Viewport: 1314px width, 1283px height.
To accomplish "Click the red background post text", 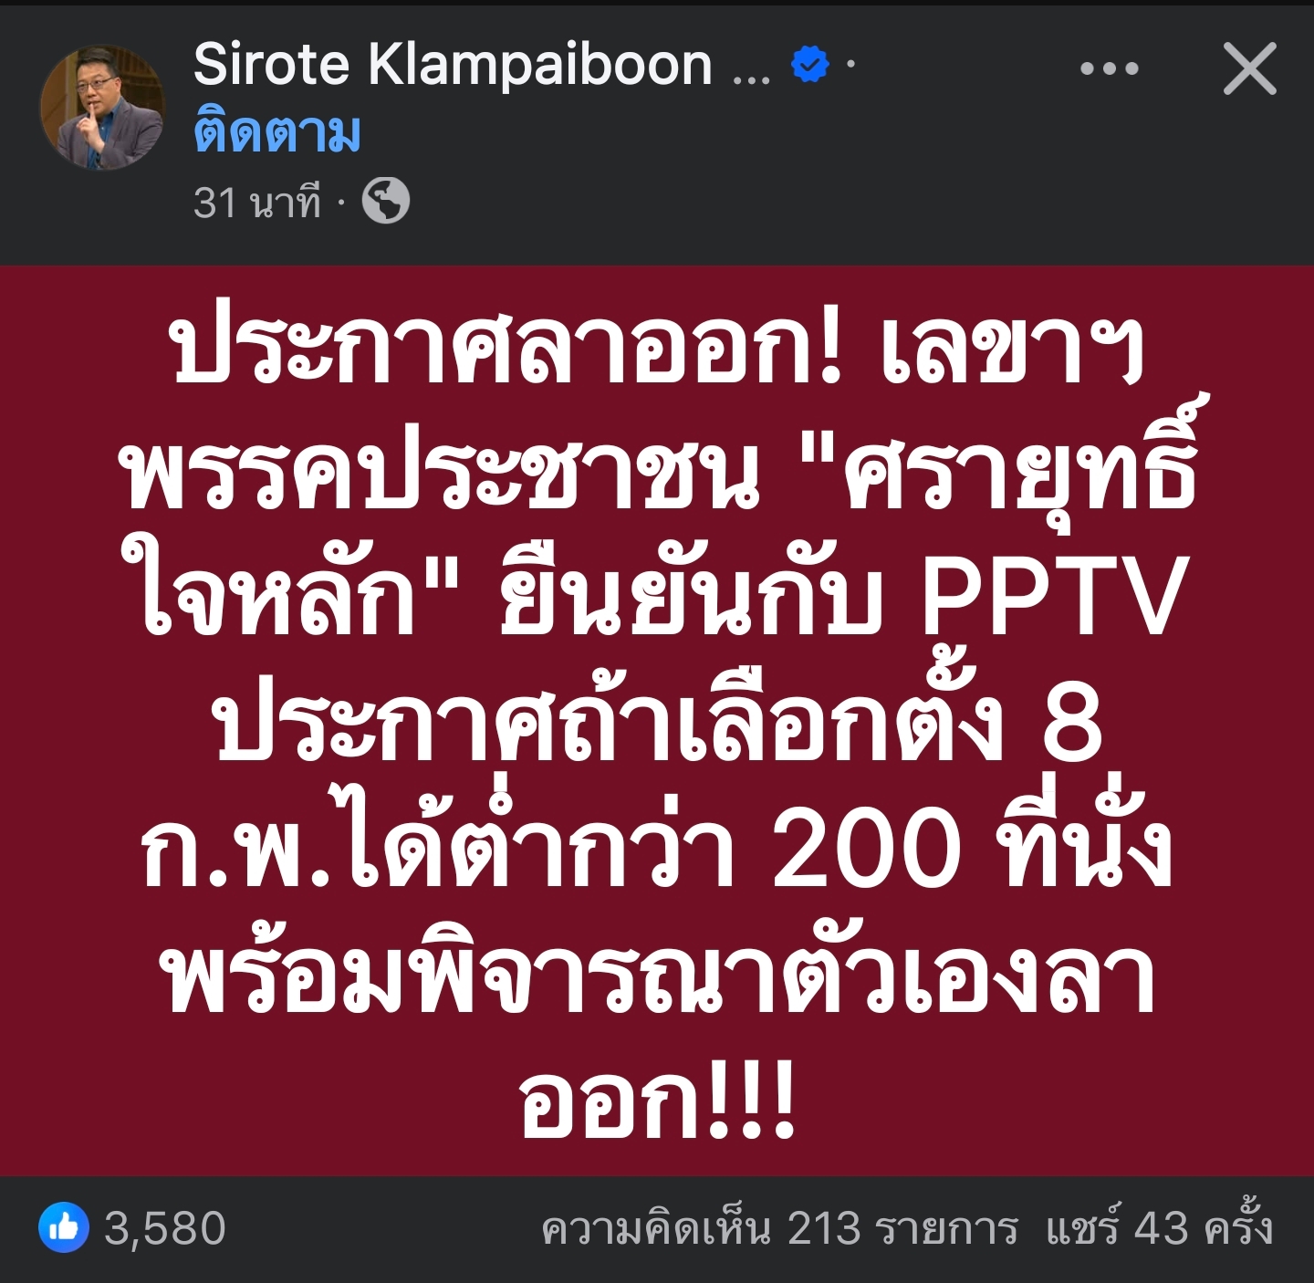I will coord(657,721).
